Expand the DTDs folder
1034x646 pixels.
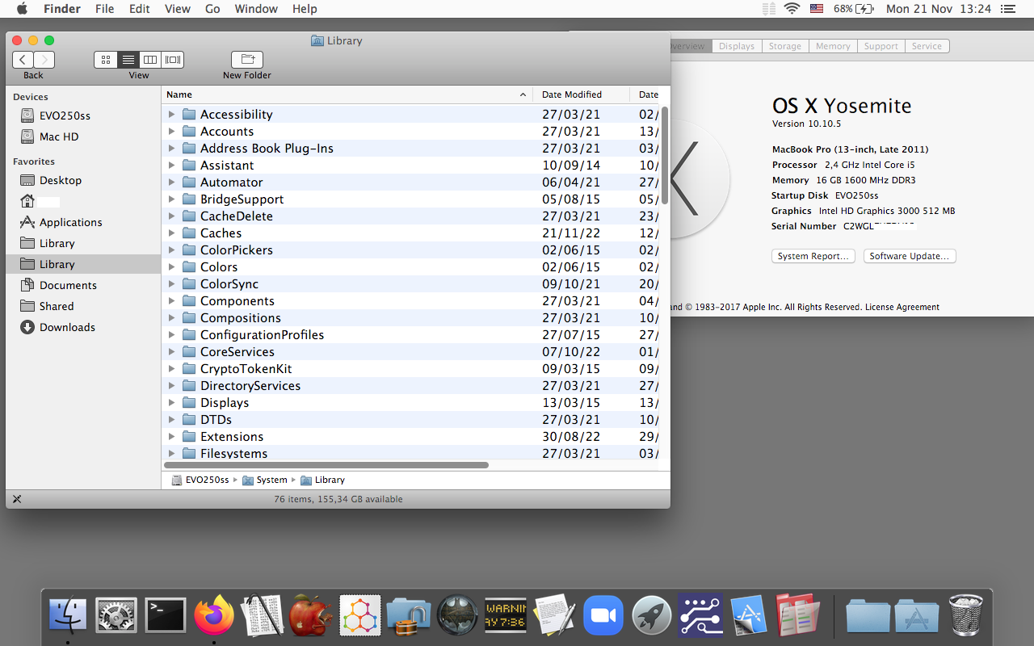(x=171, y=419)
